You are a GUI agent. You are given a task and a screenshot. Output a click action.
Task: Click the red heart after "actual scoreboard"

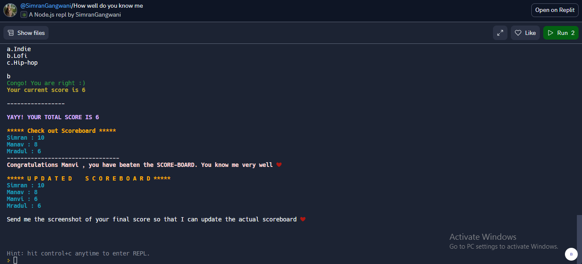point(303,219)
